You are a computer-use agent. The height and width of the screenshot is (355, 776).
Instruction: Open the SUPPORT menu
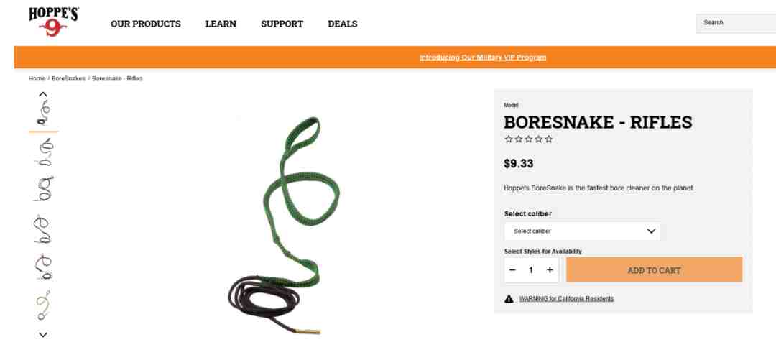(x=282, y=24)
